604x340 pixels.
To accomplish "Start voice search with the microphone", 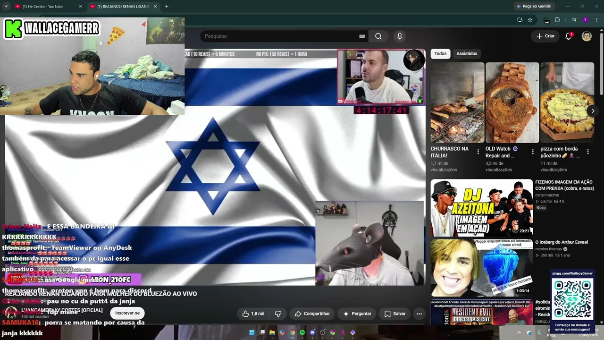I will tap(400, 36).
